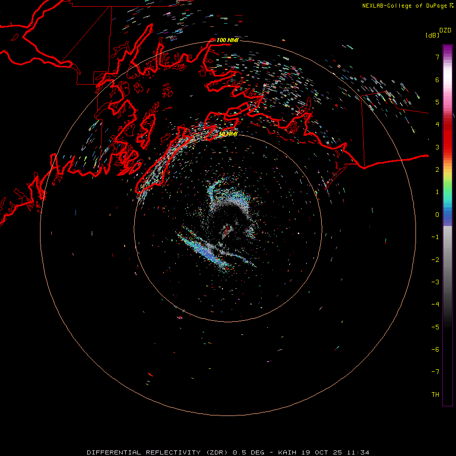Click the scale value 3

(x=437, y=147)
